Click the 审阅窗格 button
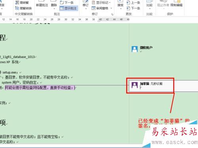198x148 pixels. tap(100, 8)
